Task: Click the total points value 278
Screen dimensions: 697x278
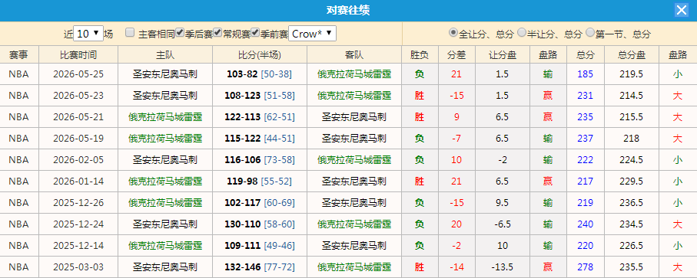Action: pos(585,267)
